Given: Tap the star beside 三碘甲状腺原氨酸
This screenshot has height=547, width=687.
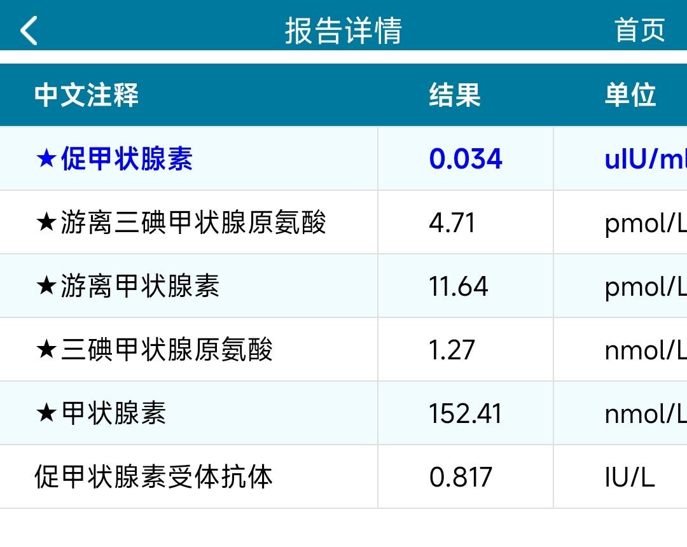Looking at the screenshot, I should (46, 349).
